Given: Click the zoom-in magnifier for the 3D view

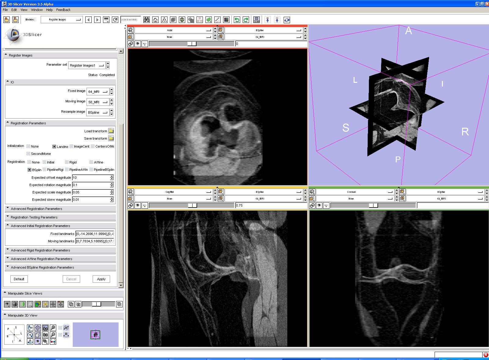Looking at the screenshot, I should point(53,328).
